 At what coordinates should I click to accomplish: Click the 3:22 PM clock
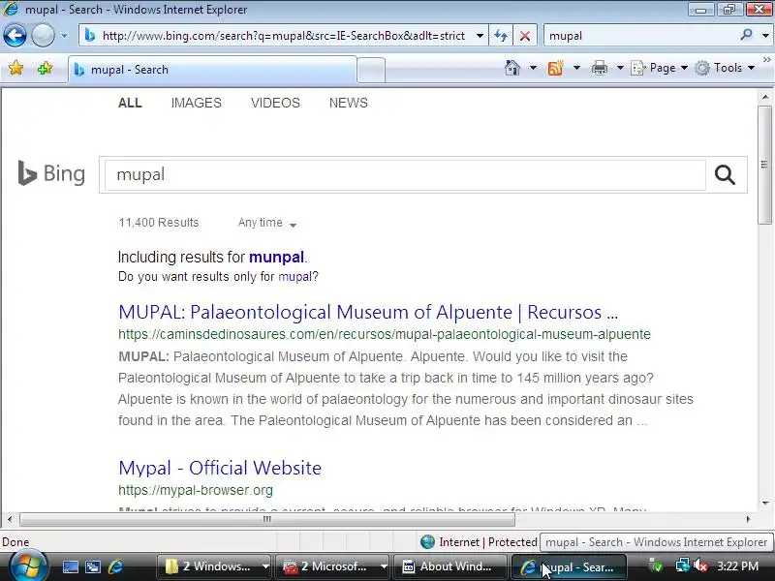[x=737, y=566]
